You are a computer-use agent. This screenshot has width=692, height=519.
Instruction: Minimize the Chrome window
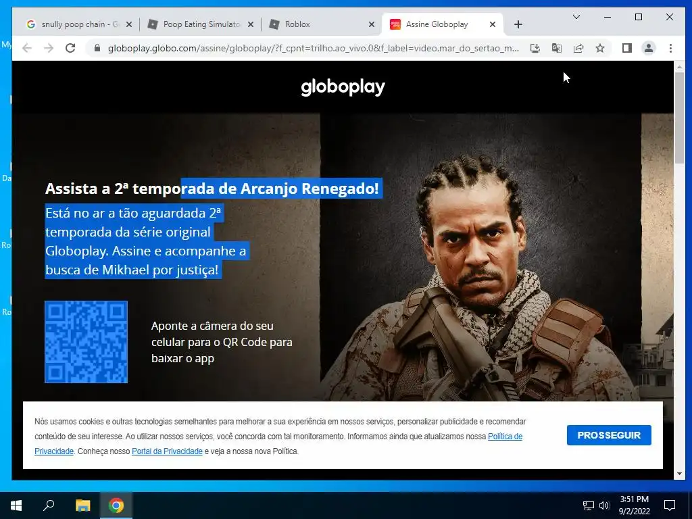click(x=608, y=17)
